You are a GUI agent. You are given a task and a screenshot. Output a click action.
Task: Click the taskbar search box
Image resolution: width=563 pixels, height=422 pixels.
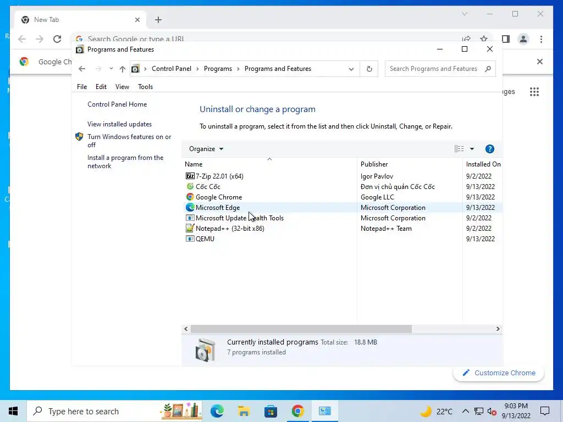pyautogui.click(x=114, y=411)
